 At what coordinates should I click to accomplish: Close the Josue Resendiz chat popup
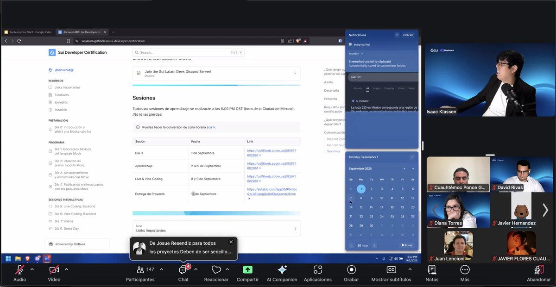click(x=231, y=242)
